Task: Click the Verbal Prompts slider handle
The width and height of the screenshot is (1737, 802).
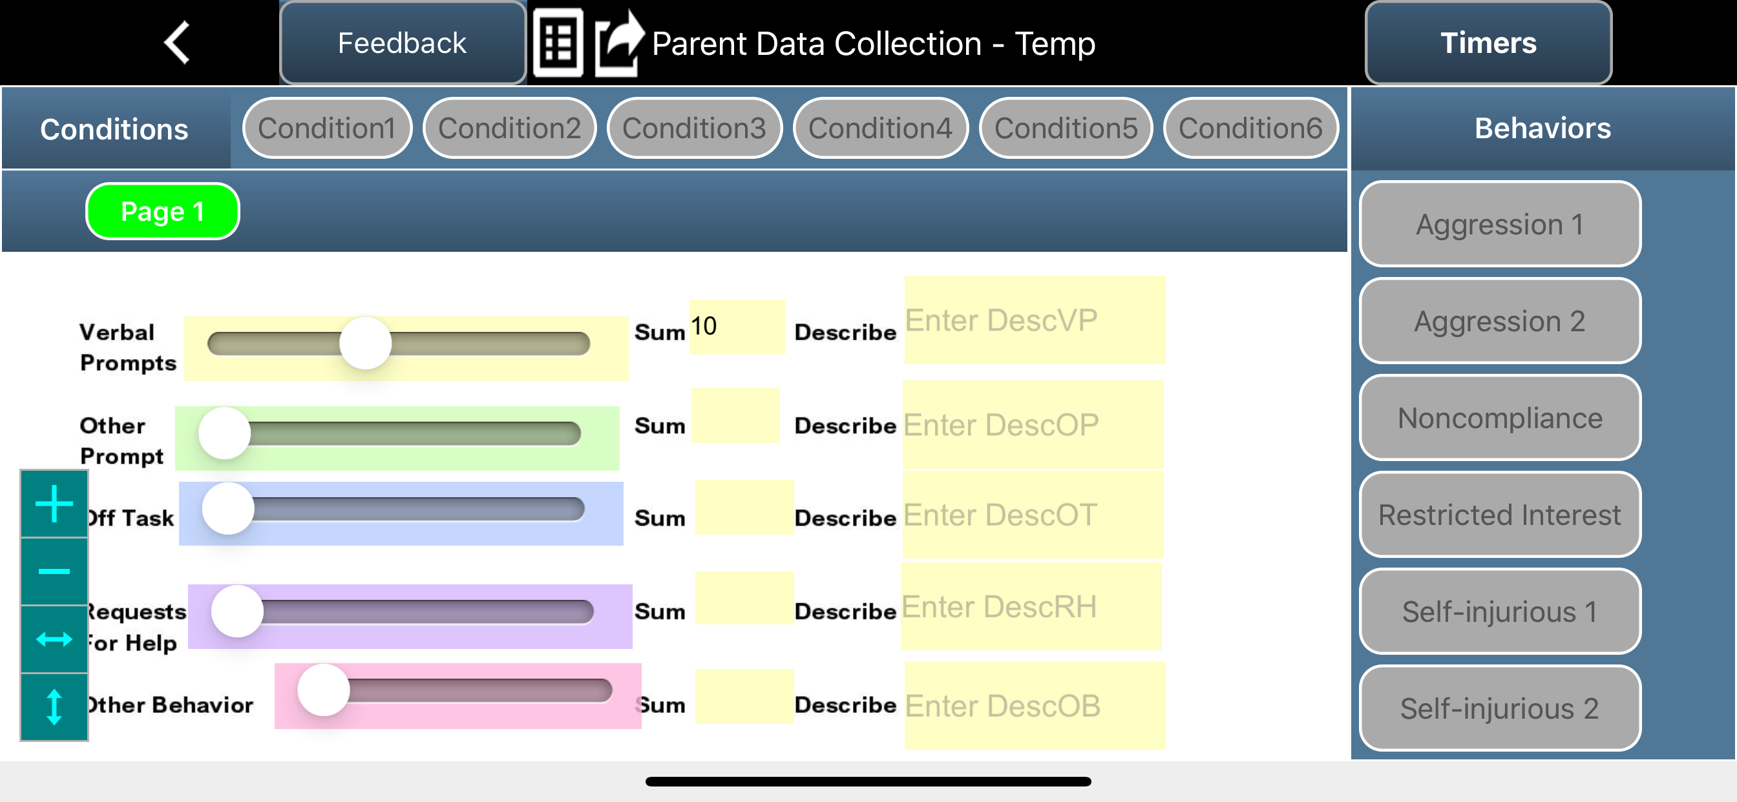Action: tap(366, 343)
